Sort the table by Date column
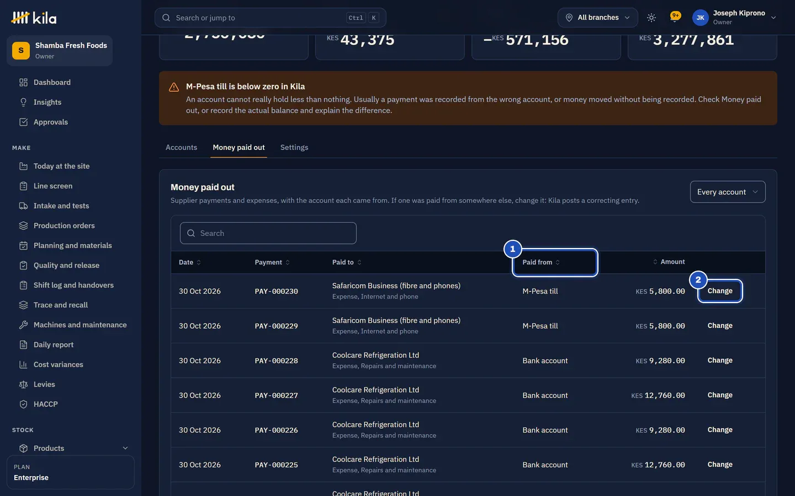 pos(190,262)
